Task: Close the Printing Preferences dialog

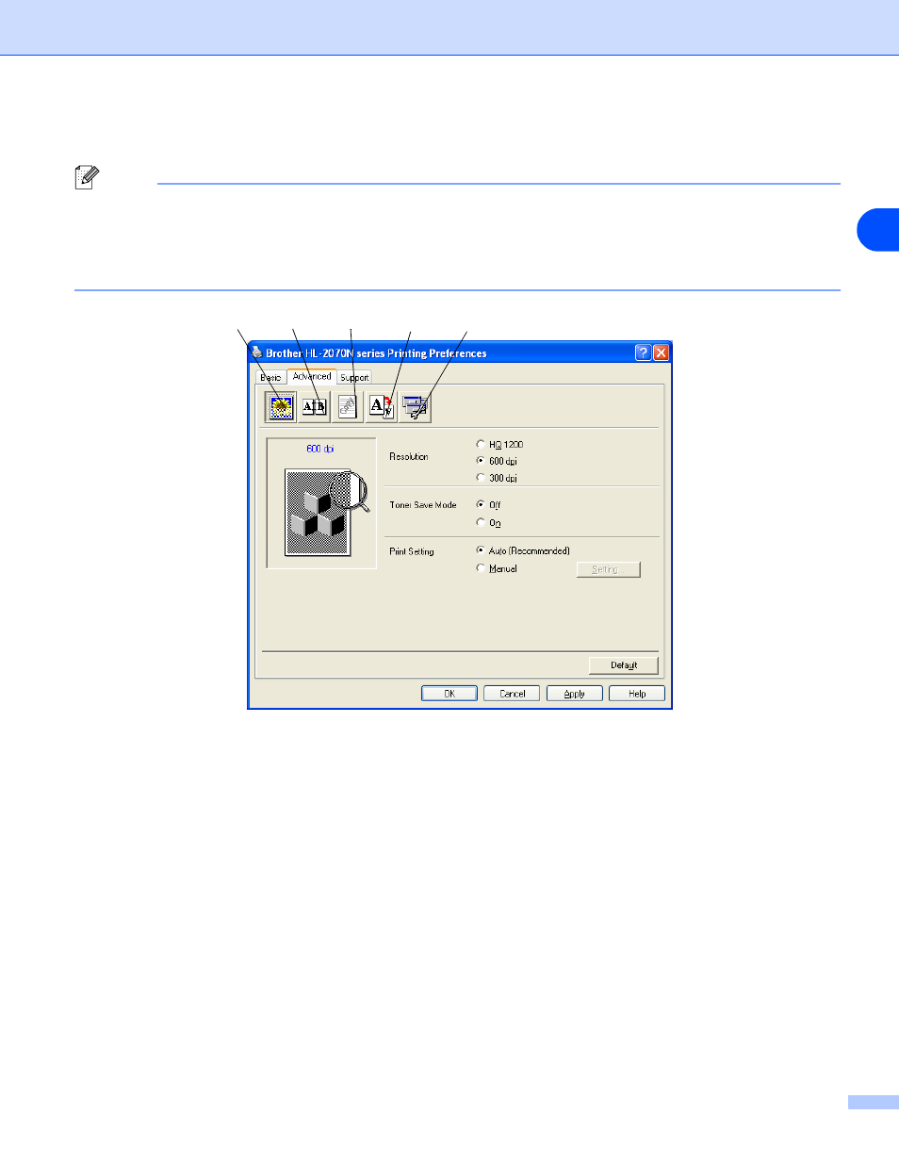Action: pos(661,352)
